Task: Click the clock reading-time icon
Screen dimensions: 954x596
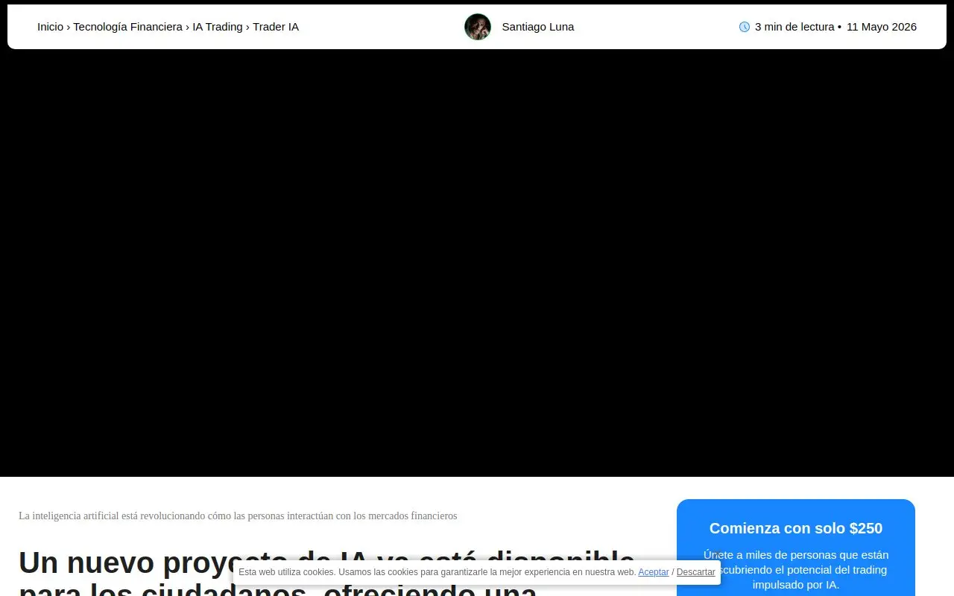Action: click(x=745, y=27)
